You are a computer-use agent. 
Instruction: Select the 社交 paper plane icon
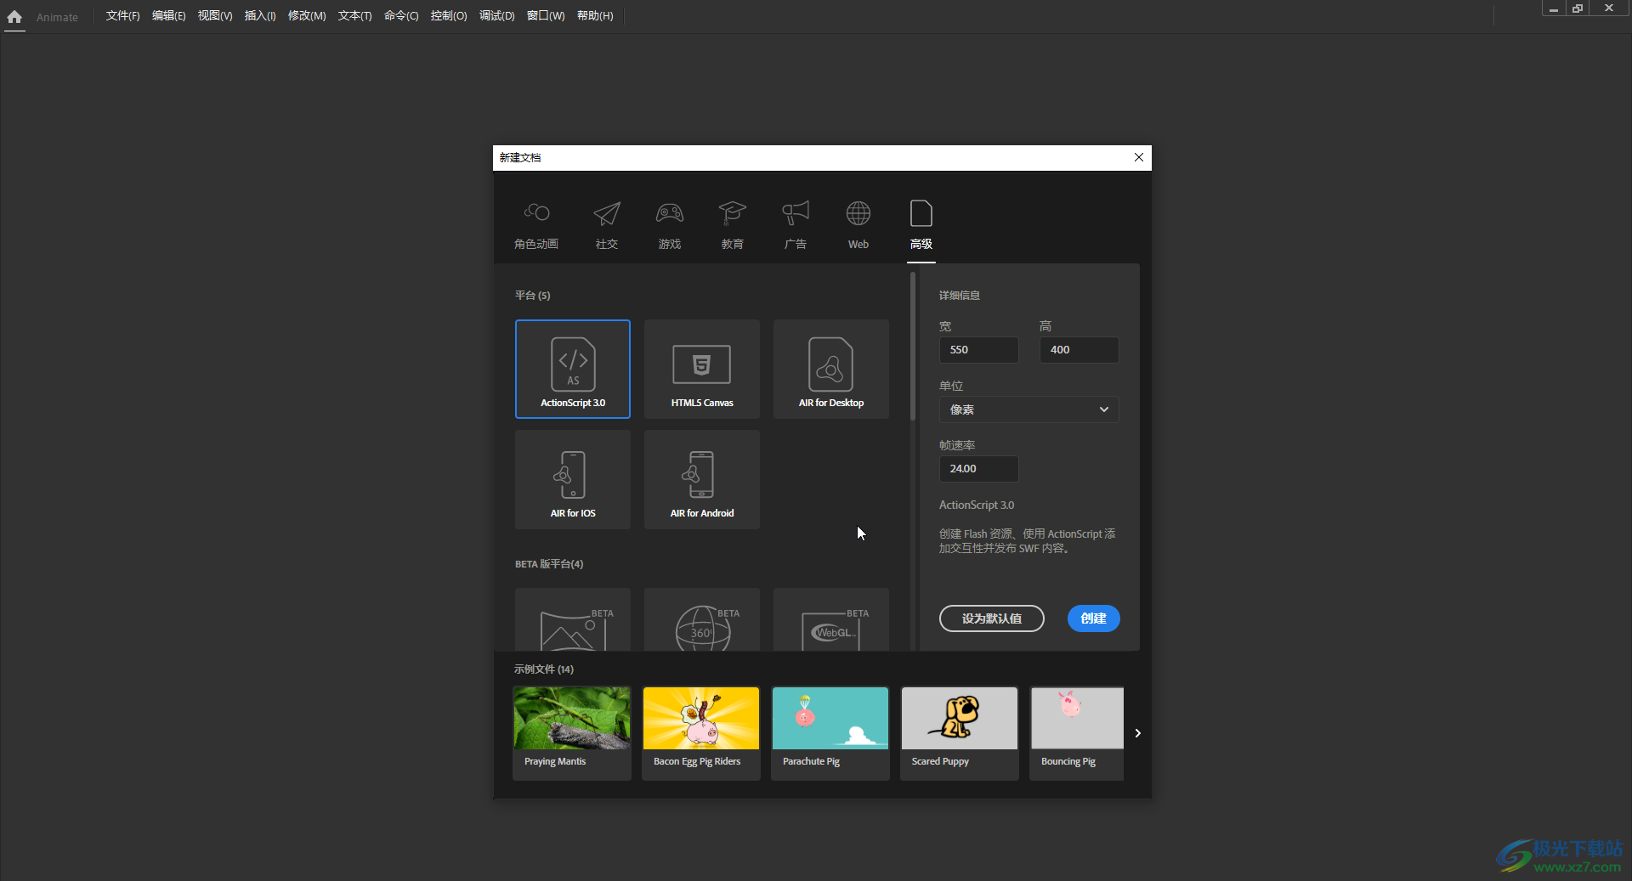tap(607, 213)
